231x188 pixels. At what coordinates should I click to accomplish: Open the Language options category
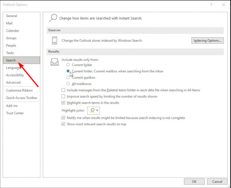click(22, 68)
